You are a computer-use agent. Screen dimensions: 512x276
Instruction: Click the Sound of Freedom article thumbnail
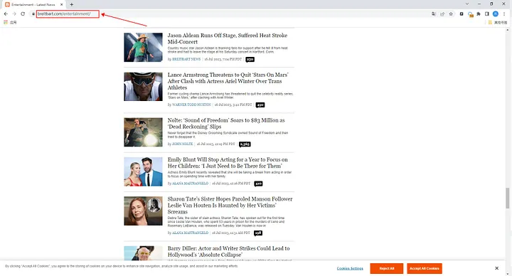click(143, 132)
